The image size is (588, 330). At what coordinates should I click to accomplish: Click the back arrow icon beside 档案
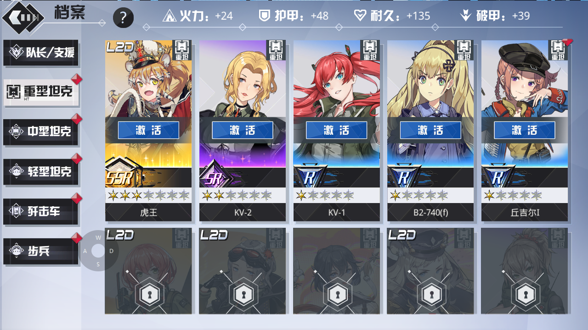(x=23, y=17)
